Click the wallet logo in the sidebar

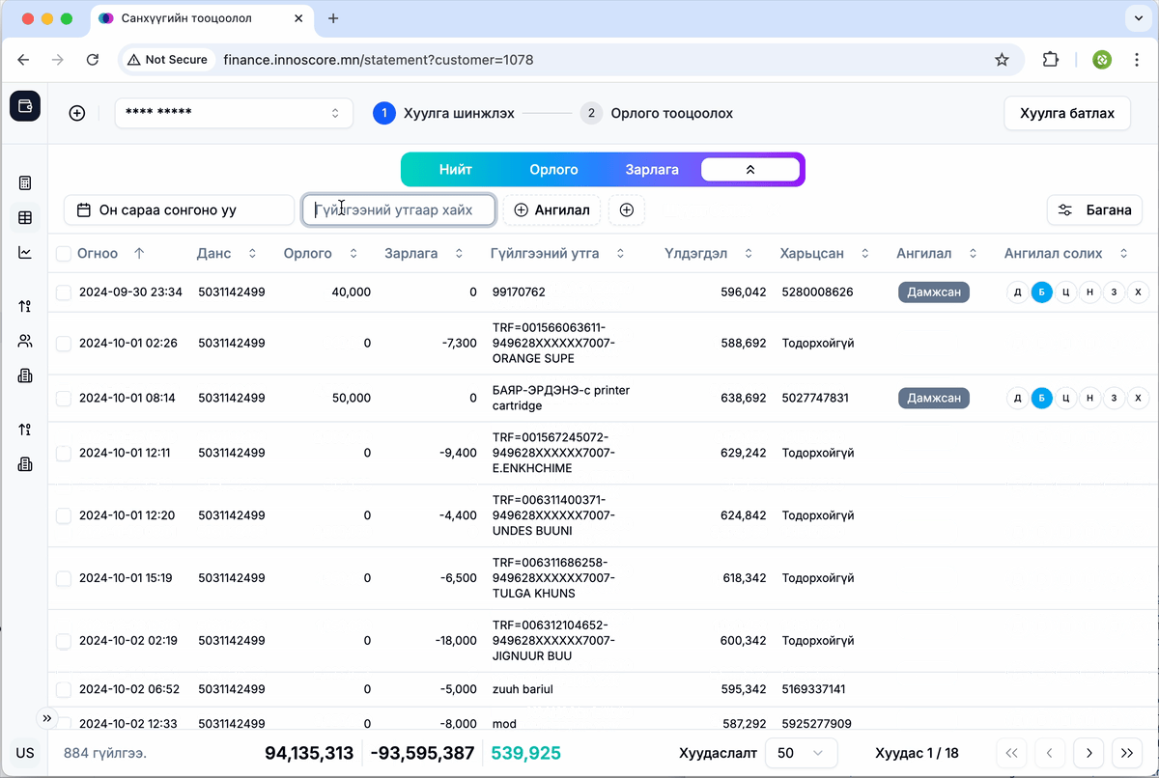[25, 106]
